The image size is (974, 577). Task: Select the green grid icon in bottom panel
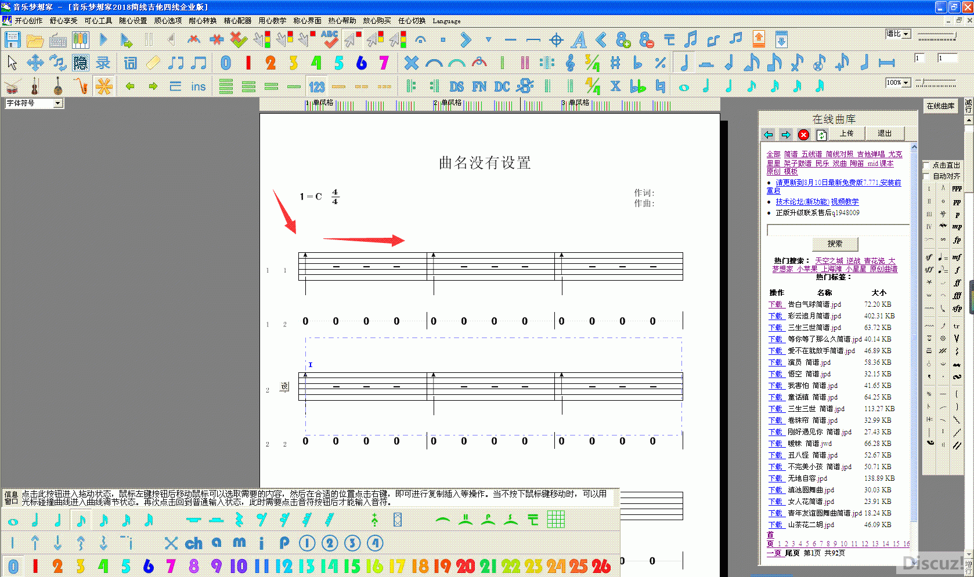coord(555,520)
